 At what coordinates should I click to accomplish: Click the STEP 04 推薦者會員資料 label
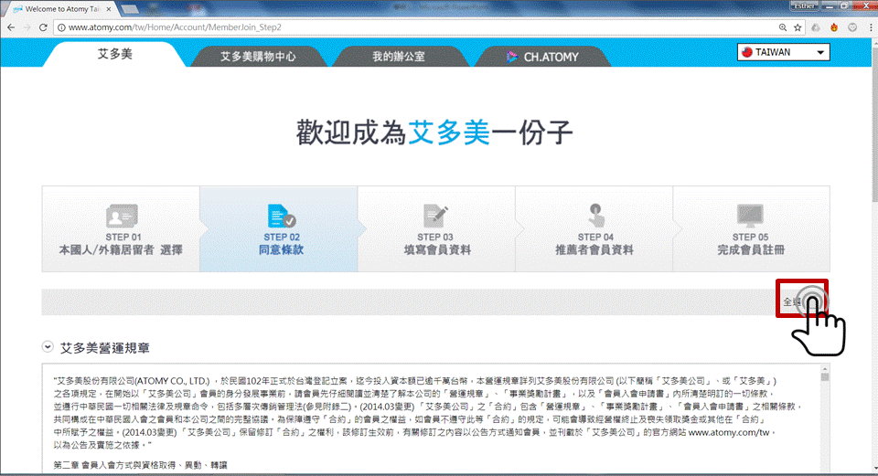[x=594, y=244]
